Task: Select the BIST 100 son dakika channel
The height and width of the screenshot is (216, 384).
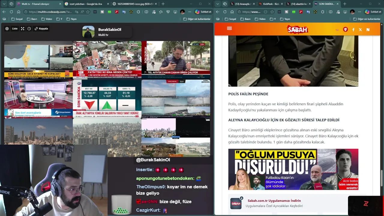Action: coord(107,98)
